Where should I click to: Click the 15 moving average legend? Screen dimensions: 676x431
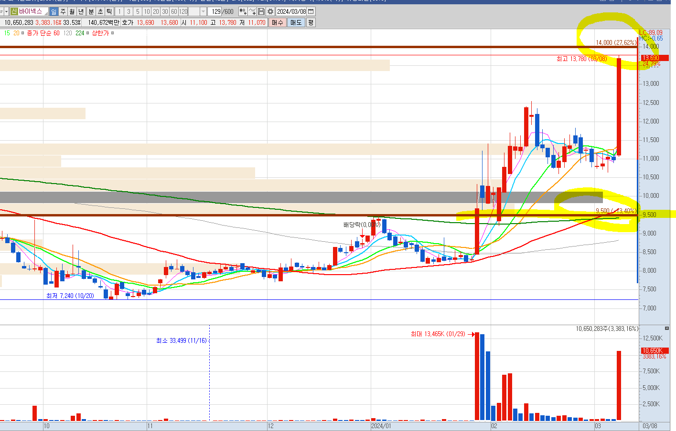pos(7,33)
